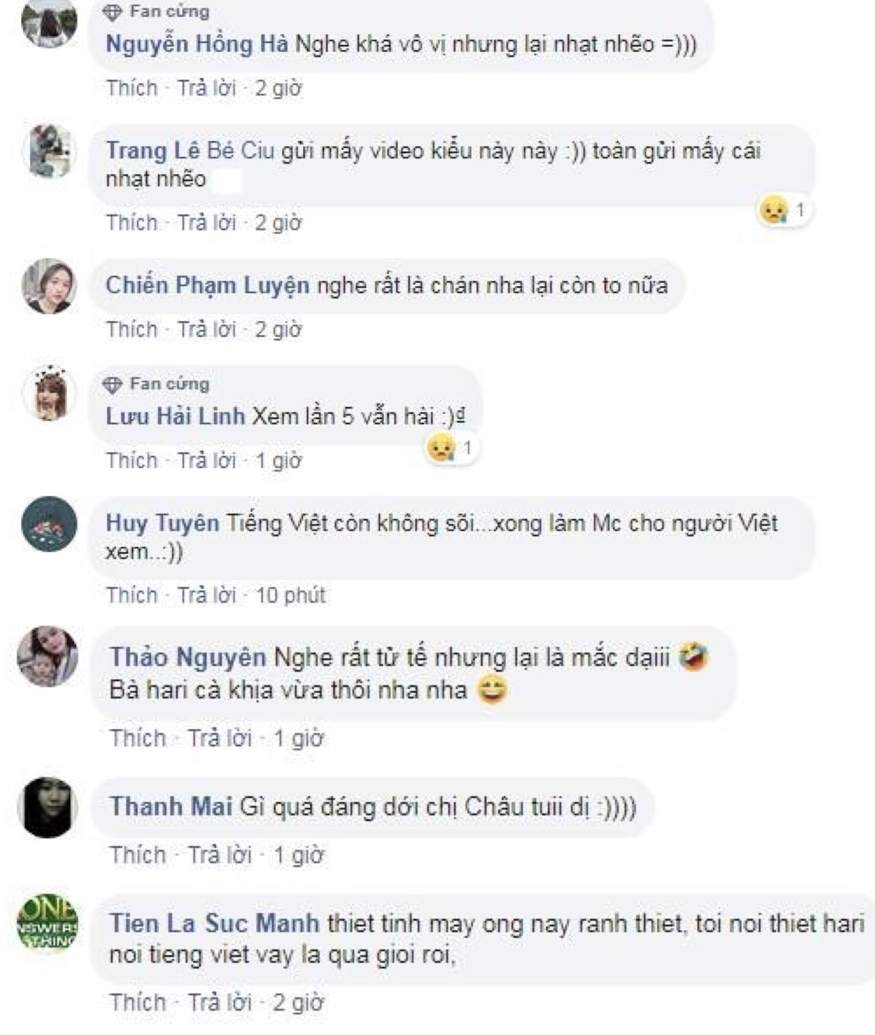Viewport: 875px width, 1035px height.
Task: Click the Fan cứng diamond badge above Lưu Hải Linh
Action: coord(112,385)
